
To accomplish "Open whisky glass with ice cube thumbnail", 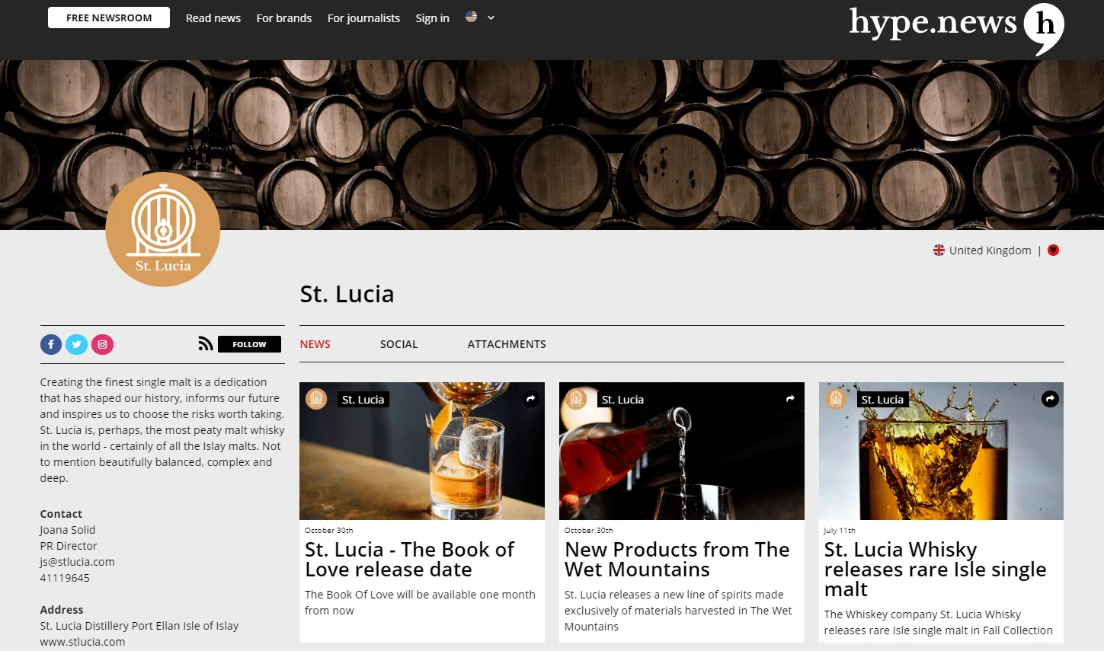I will point(422,451).
